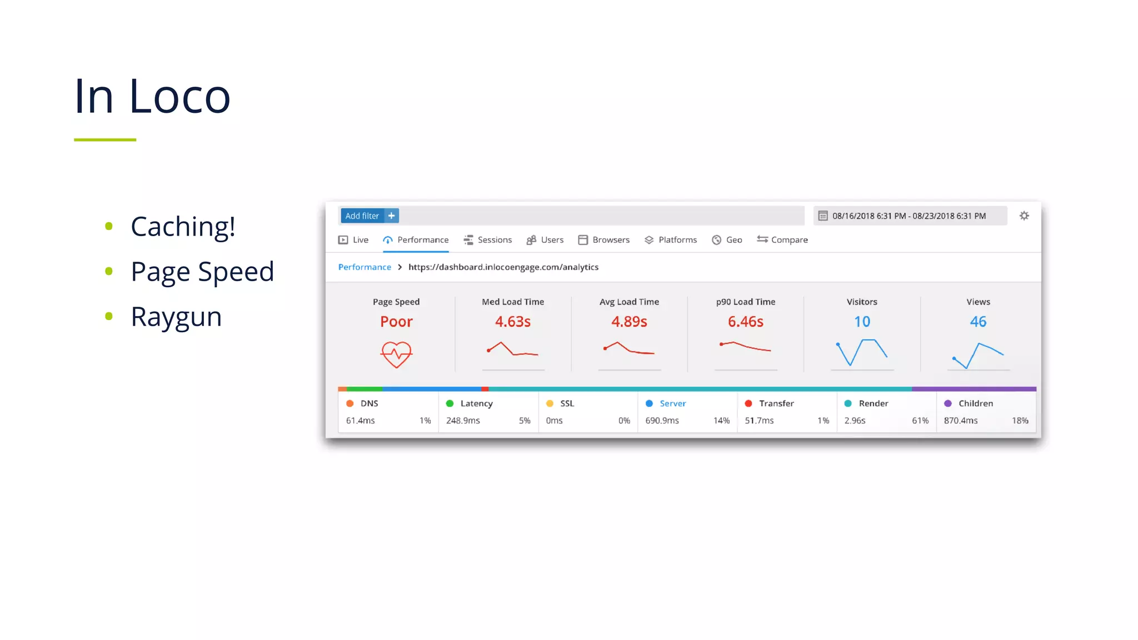
Task: Click the Visitors sparkline chart
Action: click(x=862, y=352)
